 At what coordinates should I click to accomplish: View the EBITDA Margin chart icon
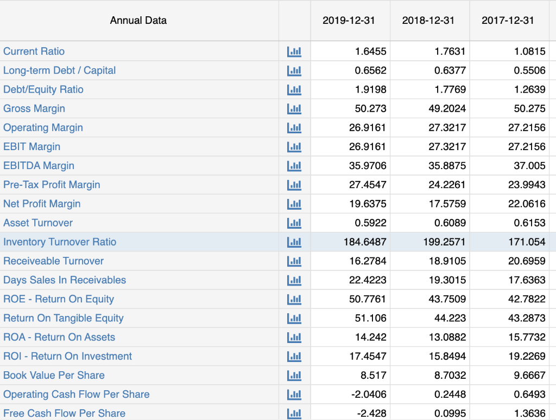(x=294, y=166)
